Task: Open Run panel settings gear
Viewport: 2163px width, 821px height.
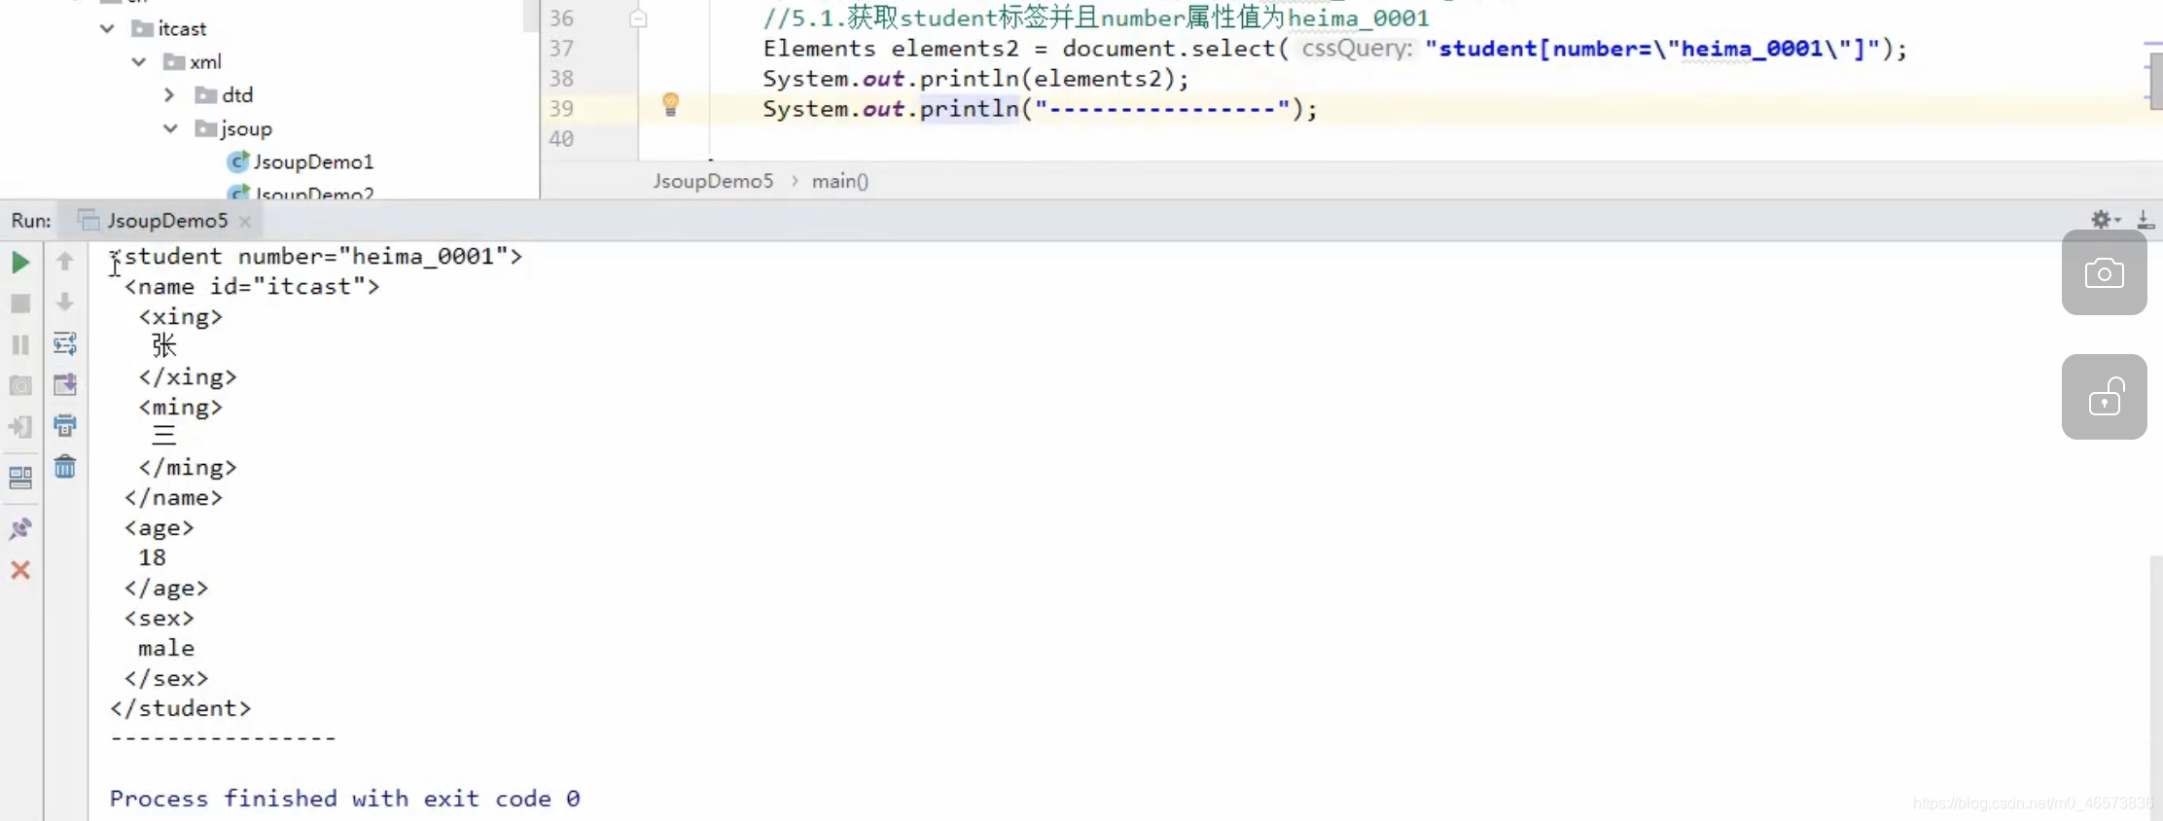Action: [2105, 220]
